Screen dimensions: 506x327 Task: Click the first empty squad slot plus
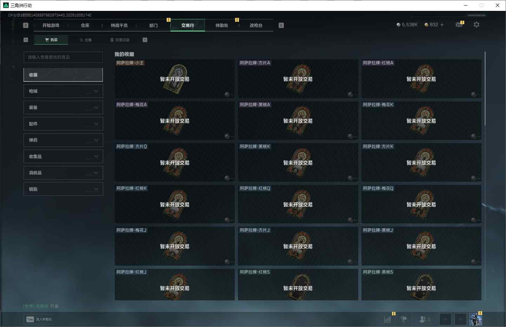(445, 319)
